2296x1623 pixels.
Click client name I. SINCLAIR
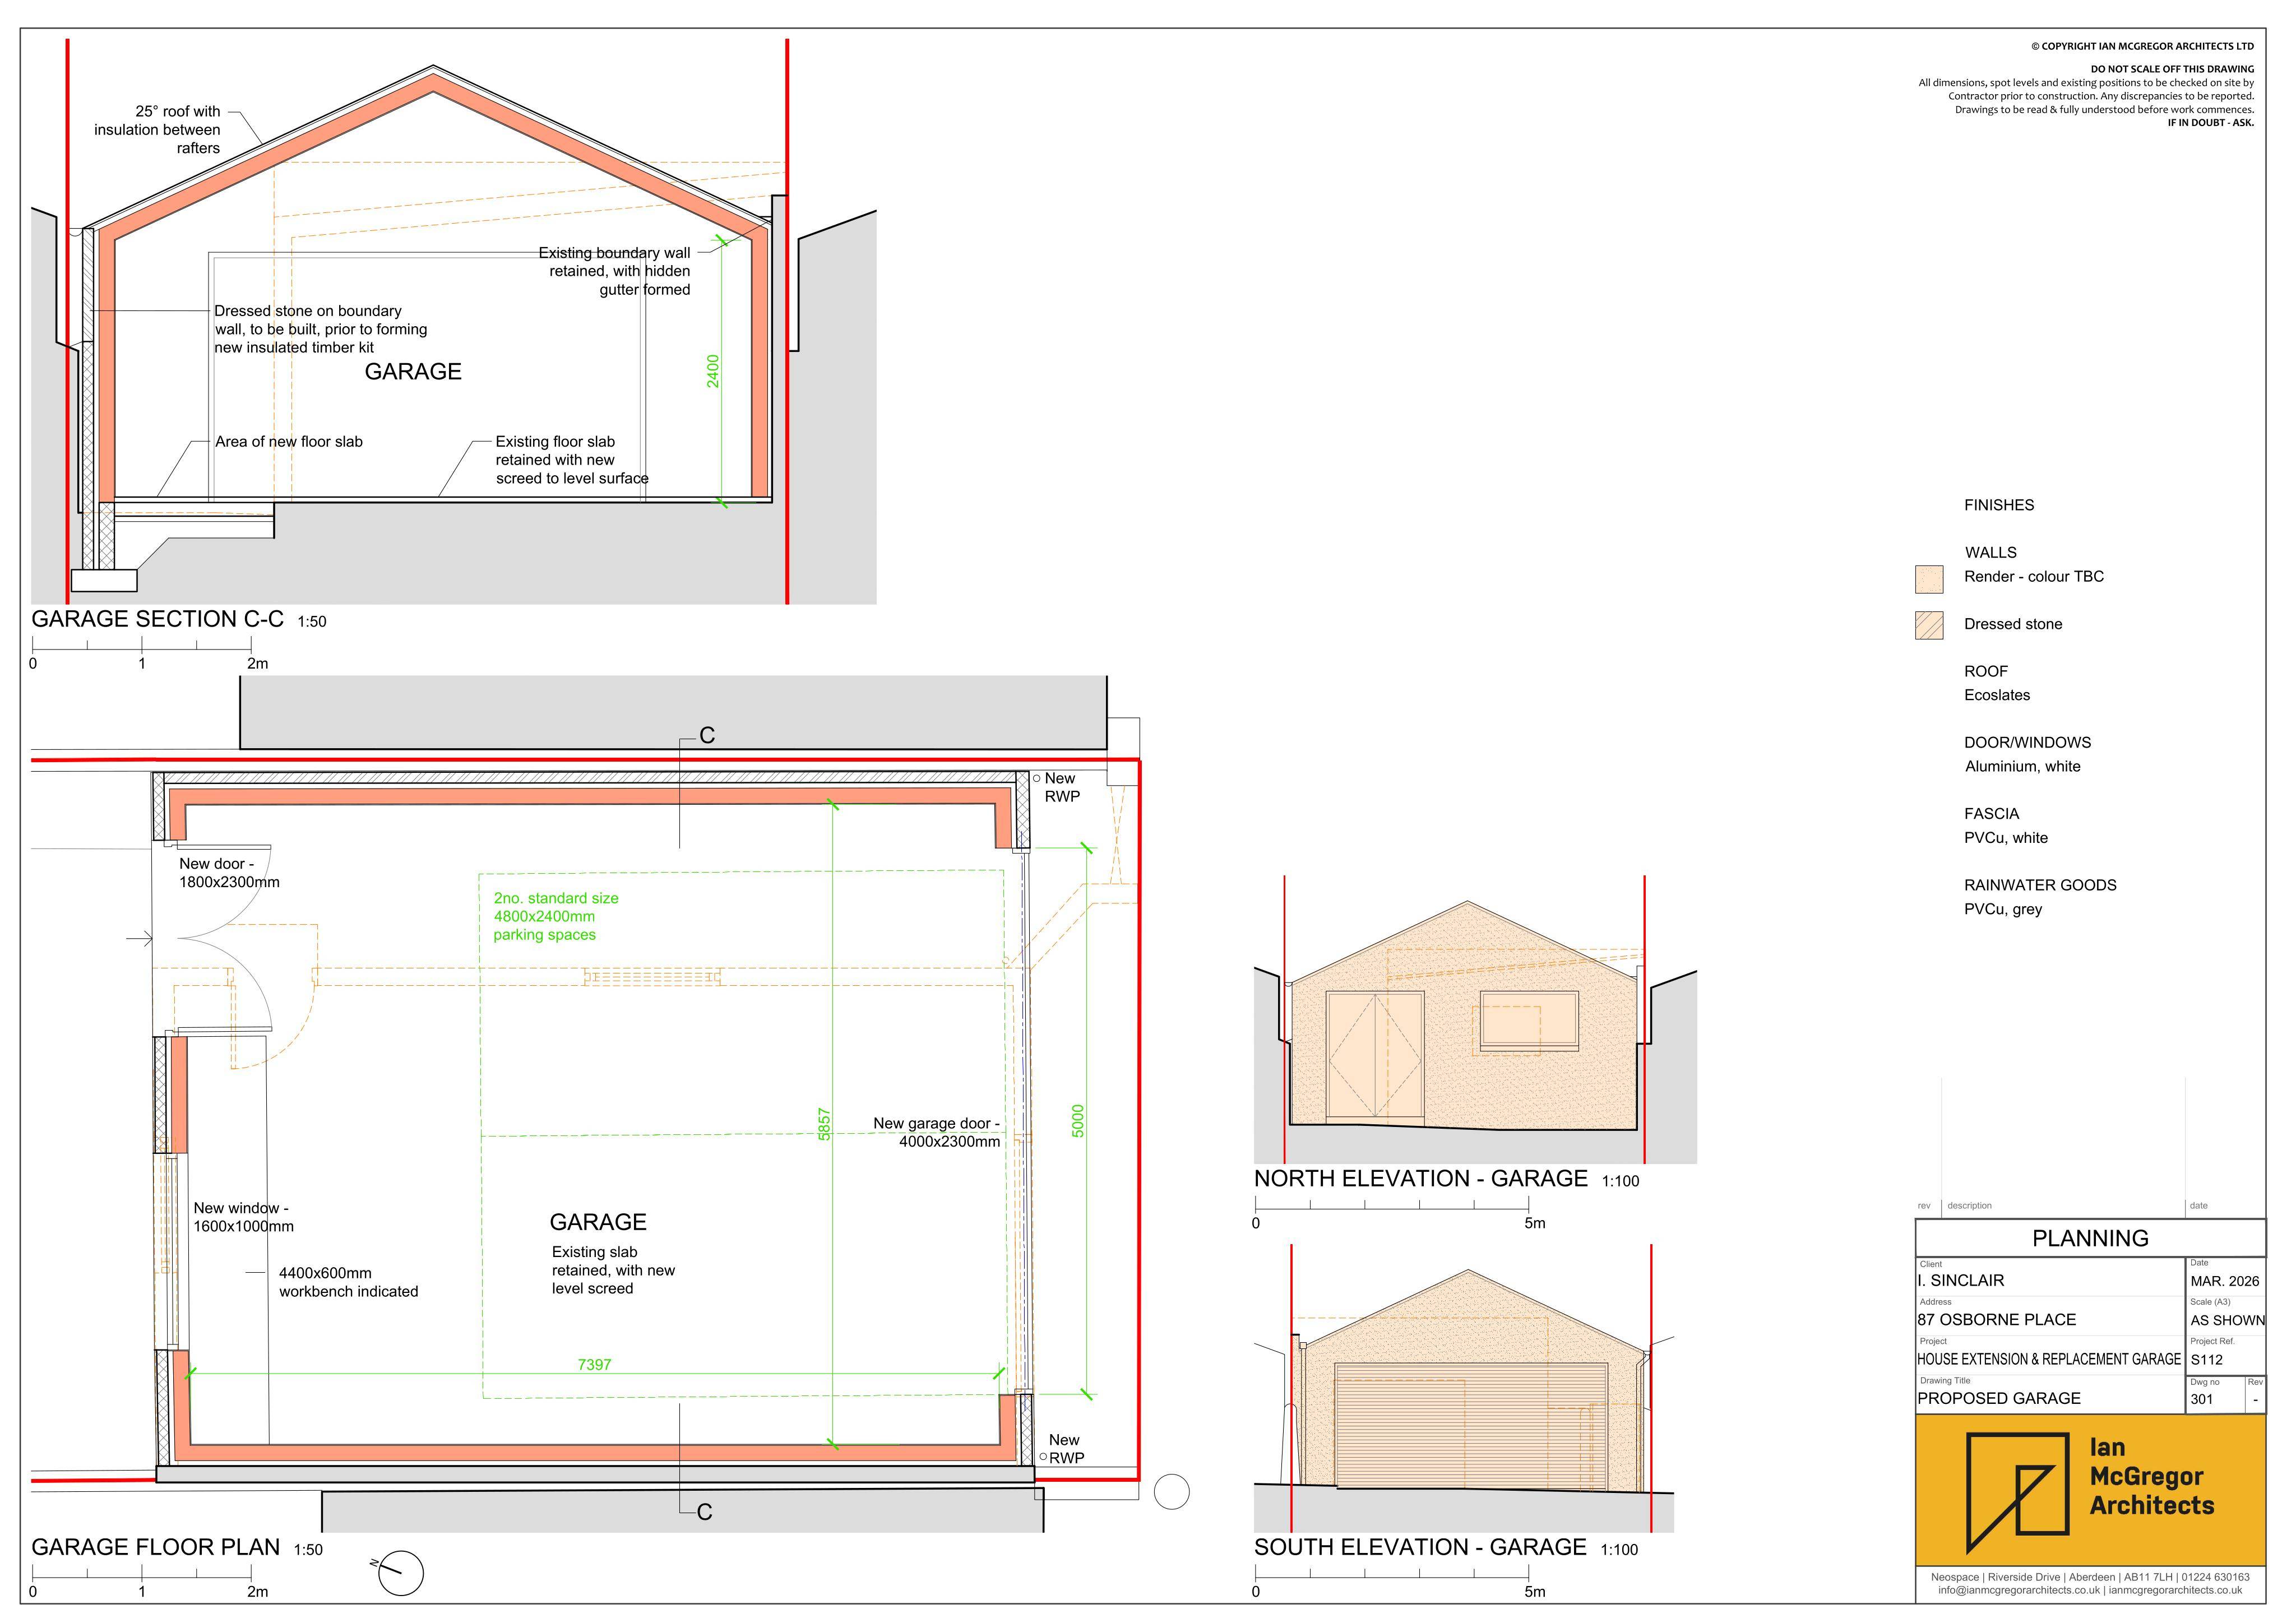click(1960, 1281)
